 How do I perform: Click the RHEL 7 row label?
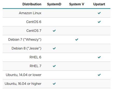coord(35,66)
